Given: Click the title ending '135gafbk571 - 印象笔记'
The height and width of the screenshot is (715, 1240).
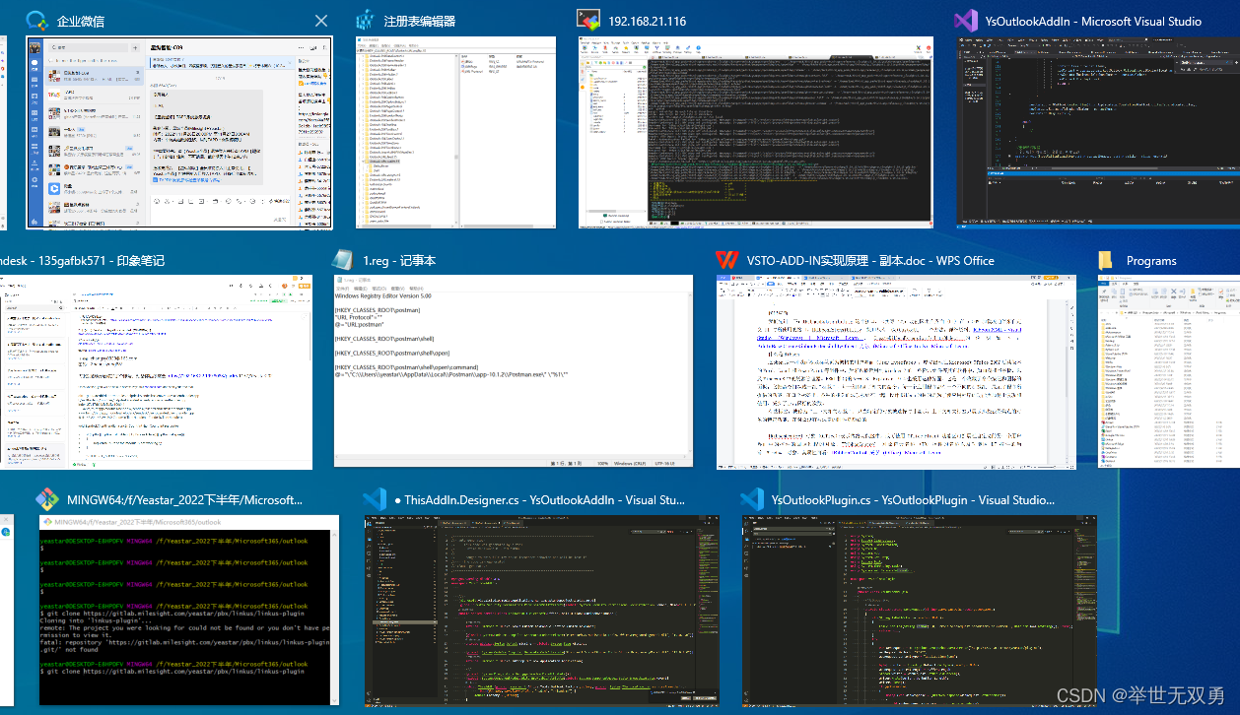Looking at the screenshot, I should [82, 261].
